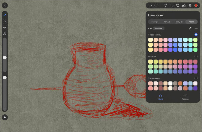Select the Fill brush tool

tap(5, 33)
